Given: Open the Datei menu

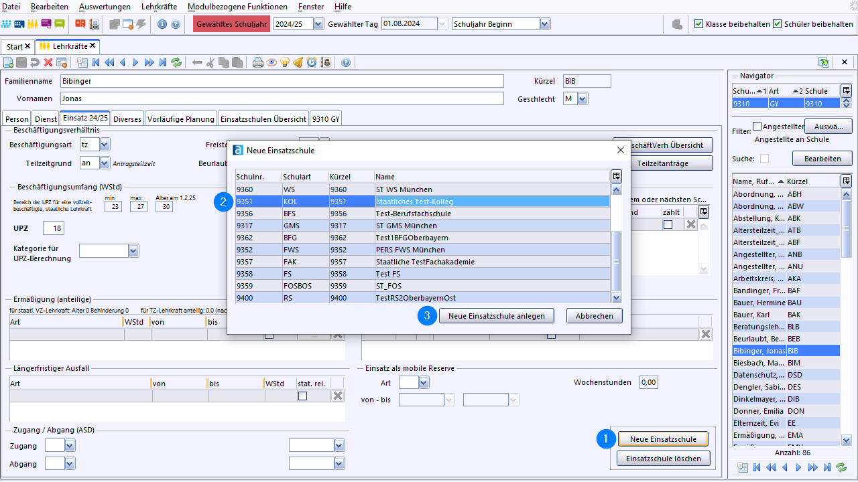Looking at the screenshot, I should pyautogui.click(x=11, y=7).
